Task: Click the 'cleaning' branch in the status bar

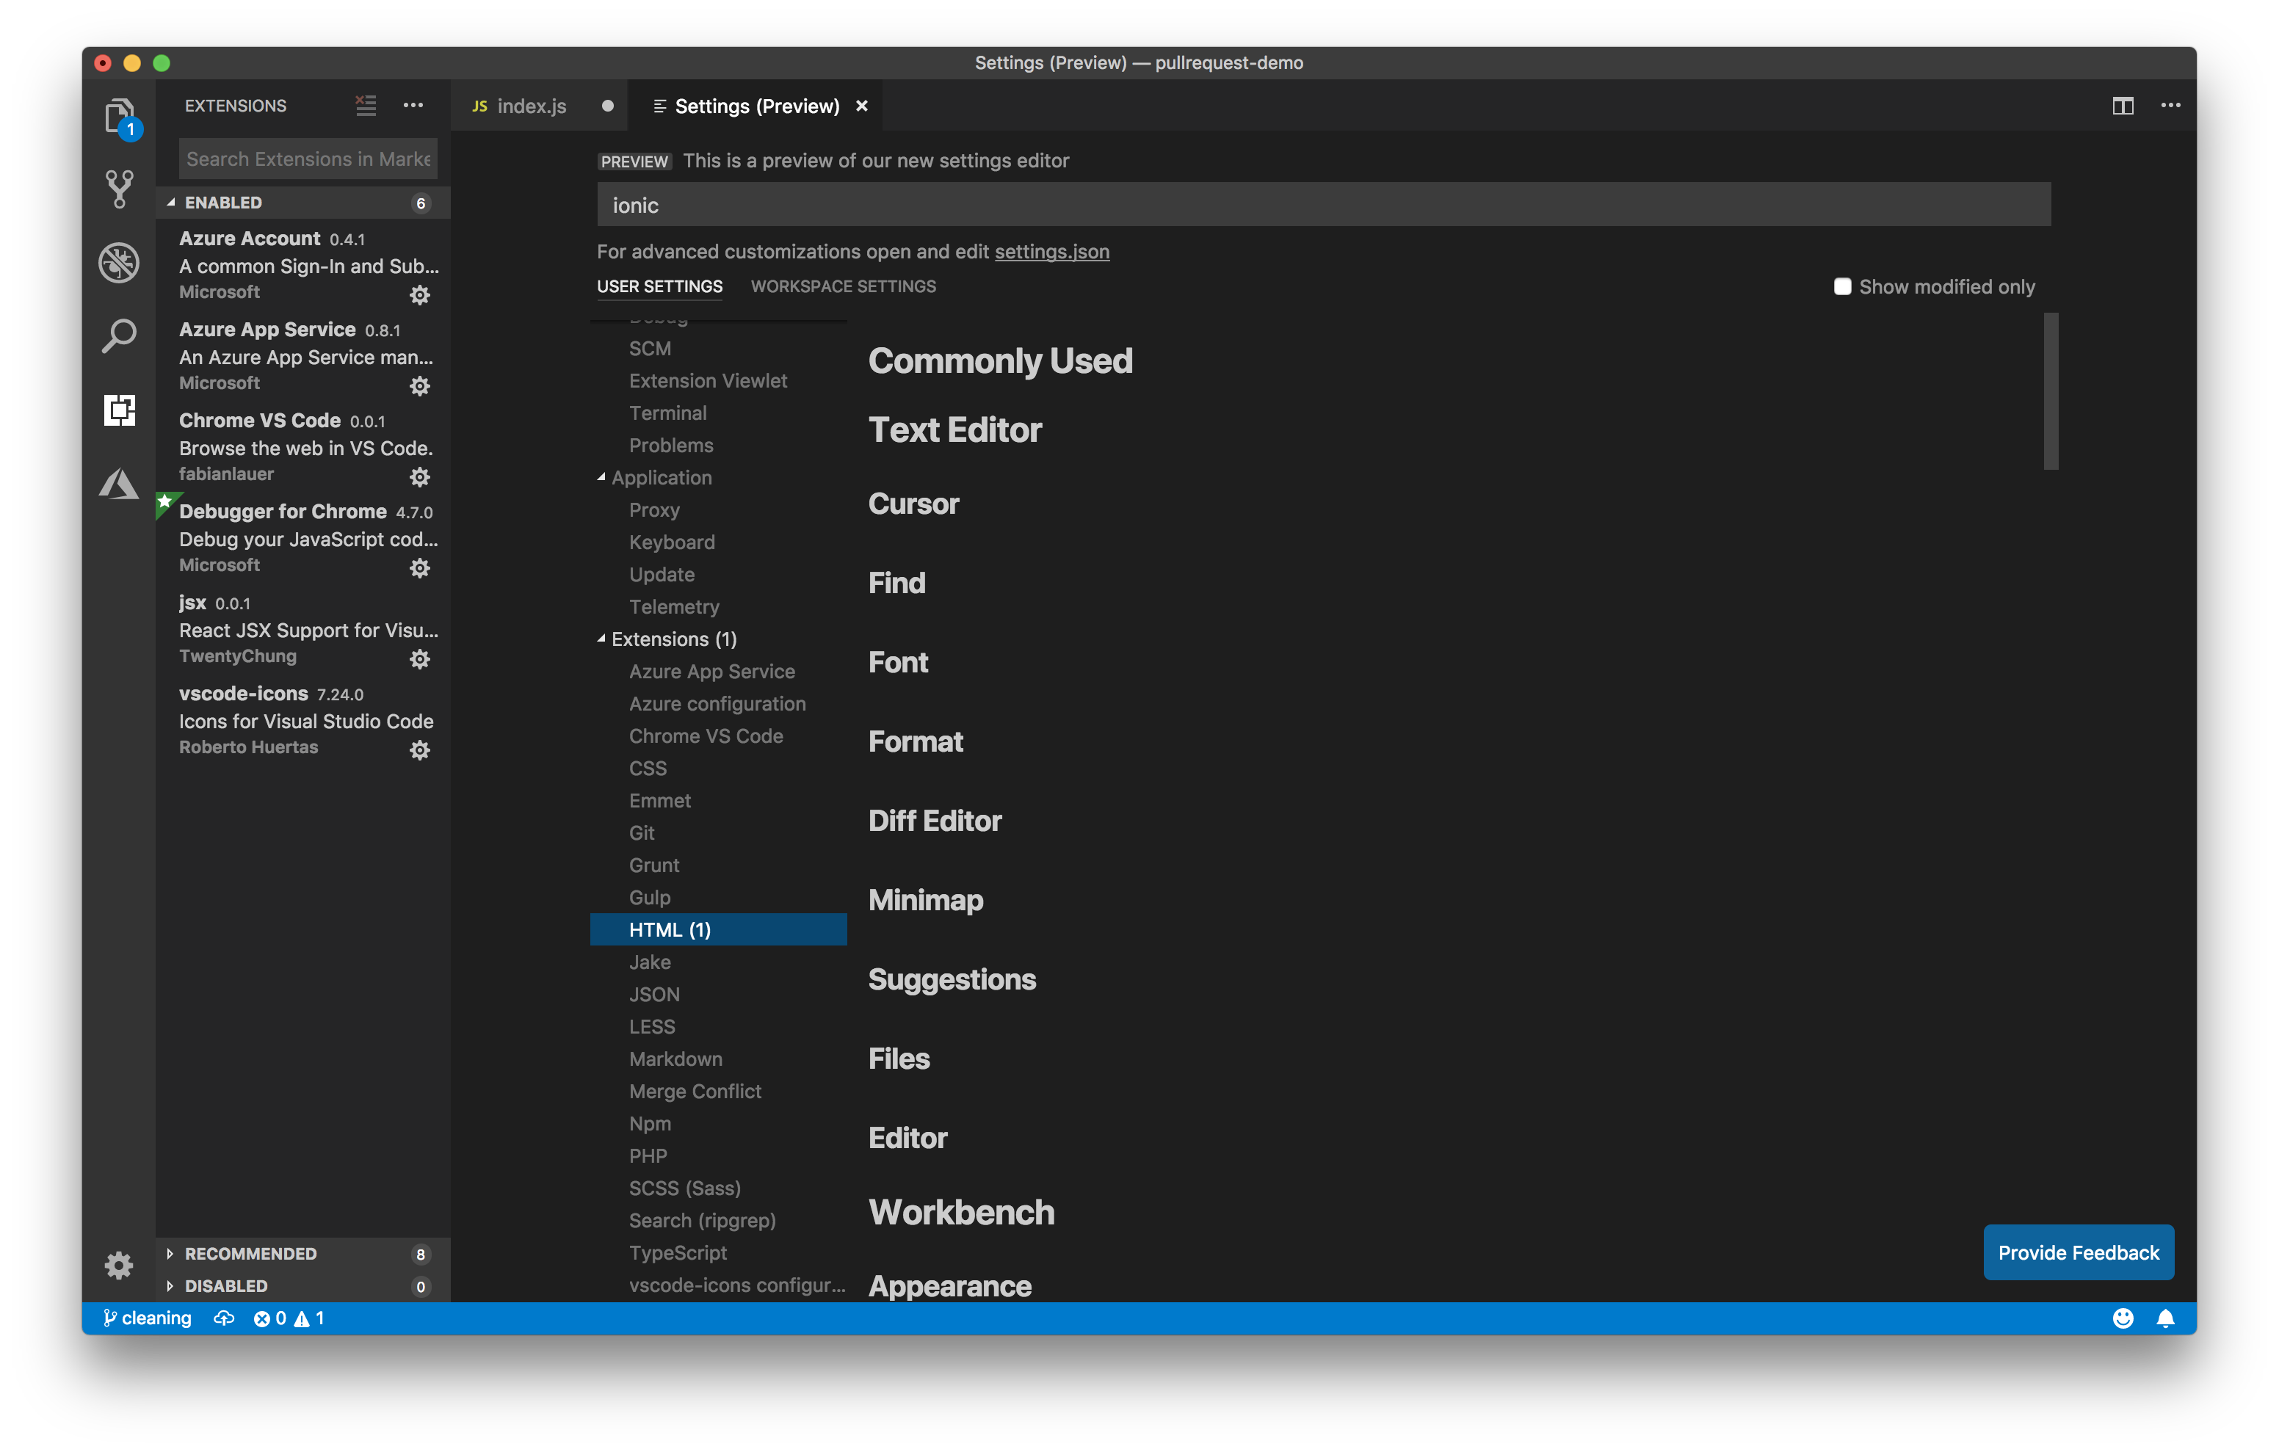Action: click(147, 1318)
